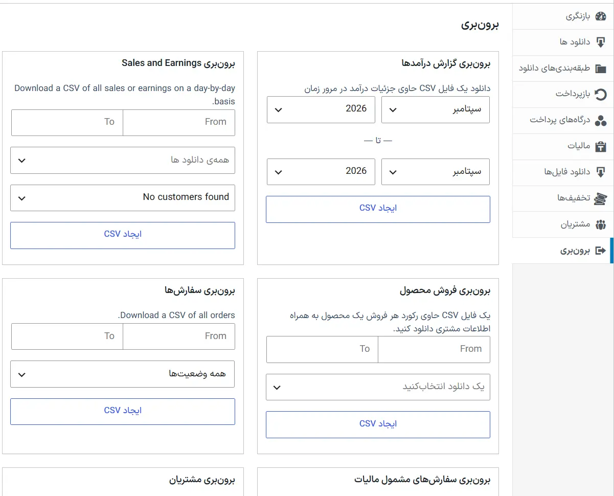Screen dimensions: 614x496
Task: Open the No customers found dropdown
Action: [123, 198]
